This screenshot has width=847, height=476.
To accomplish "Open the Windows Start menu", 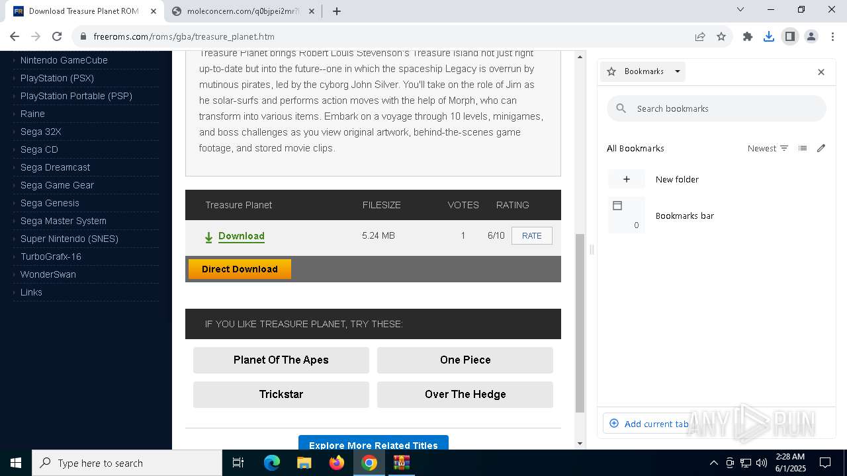I will coord(16,463).
